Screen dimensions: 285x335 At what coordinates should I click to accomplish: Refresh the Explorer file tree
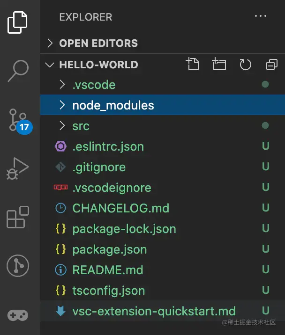[x=245, y=65]
